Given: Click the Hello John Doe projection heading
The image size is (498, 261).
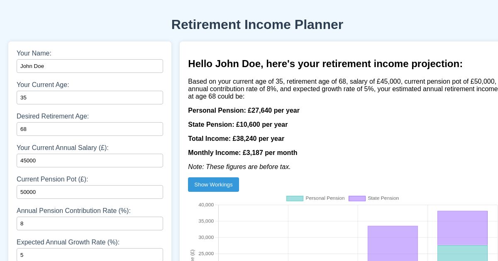Looking at the screenshot, I should (x=325, y=64).
